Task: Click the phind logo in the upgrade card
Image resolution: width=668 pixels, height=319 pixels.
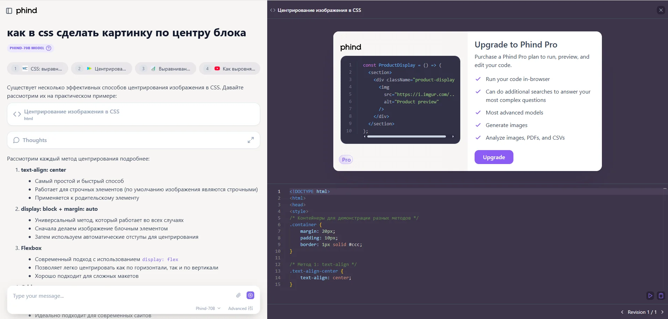Action: point(351,47)
